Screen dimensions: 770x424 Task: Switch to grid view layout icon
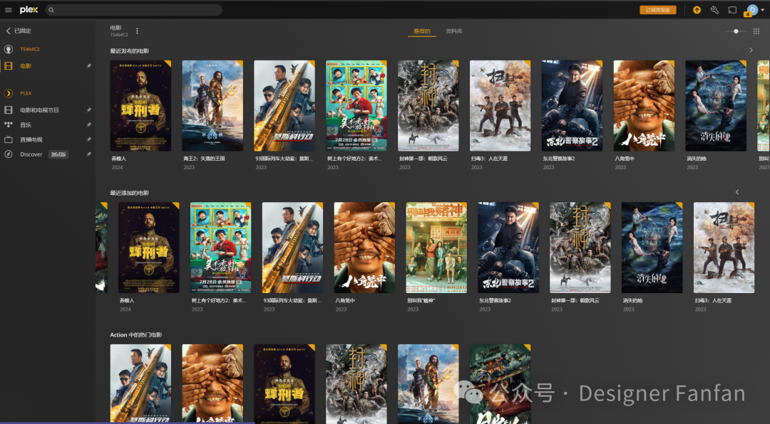click(x=756, y=31)
